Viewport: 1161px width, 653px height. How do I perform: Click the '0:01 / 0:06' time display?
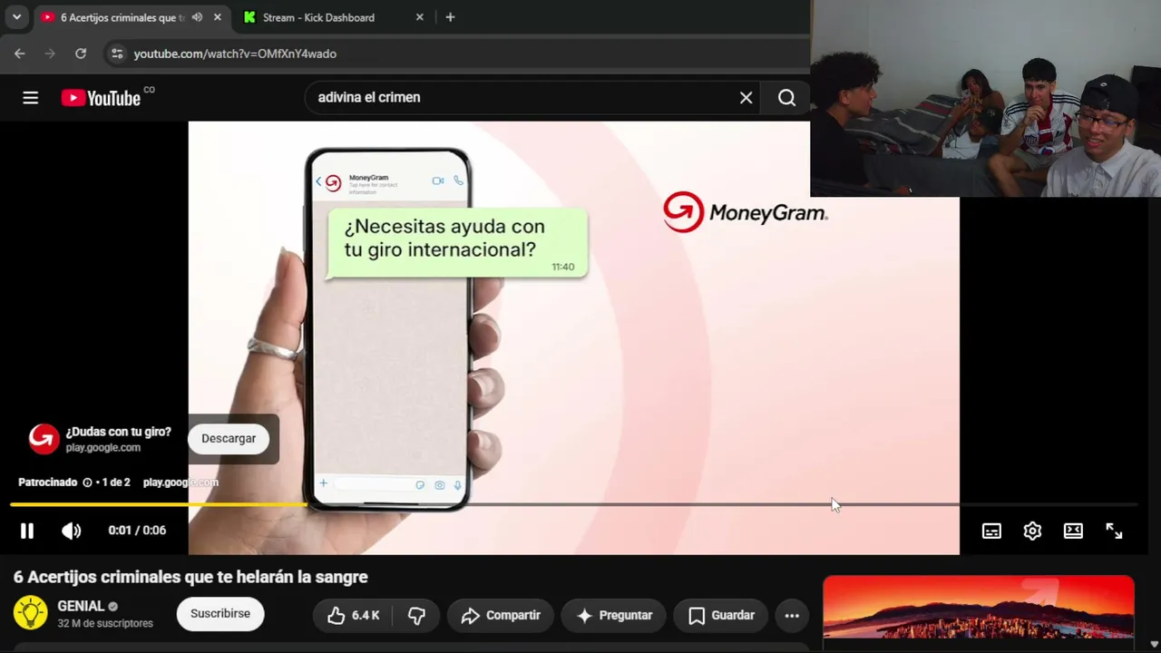(x=137, y=531)
